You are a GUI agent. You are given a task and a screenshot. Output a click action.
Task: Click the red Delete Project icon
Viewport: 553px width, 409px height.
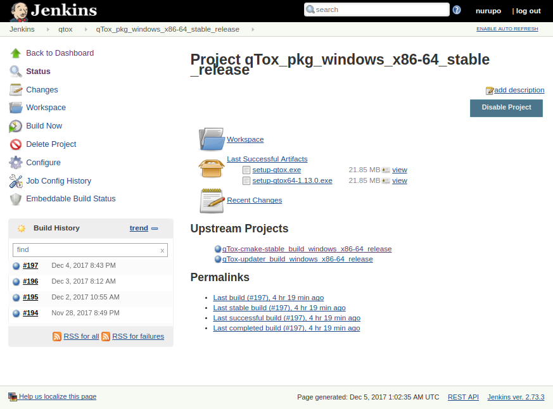pyautogui.click(x=15, y=144)
